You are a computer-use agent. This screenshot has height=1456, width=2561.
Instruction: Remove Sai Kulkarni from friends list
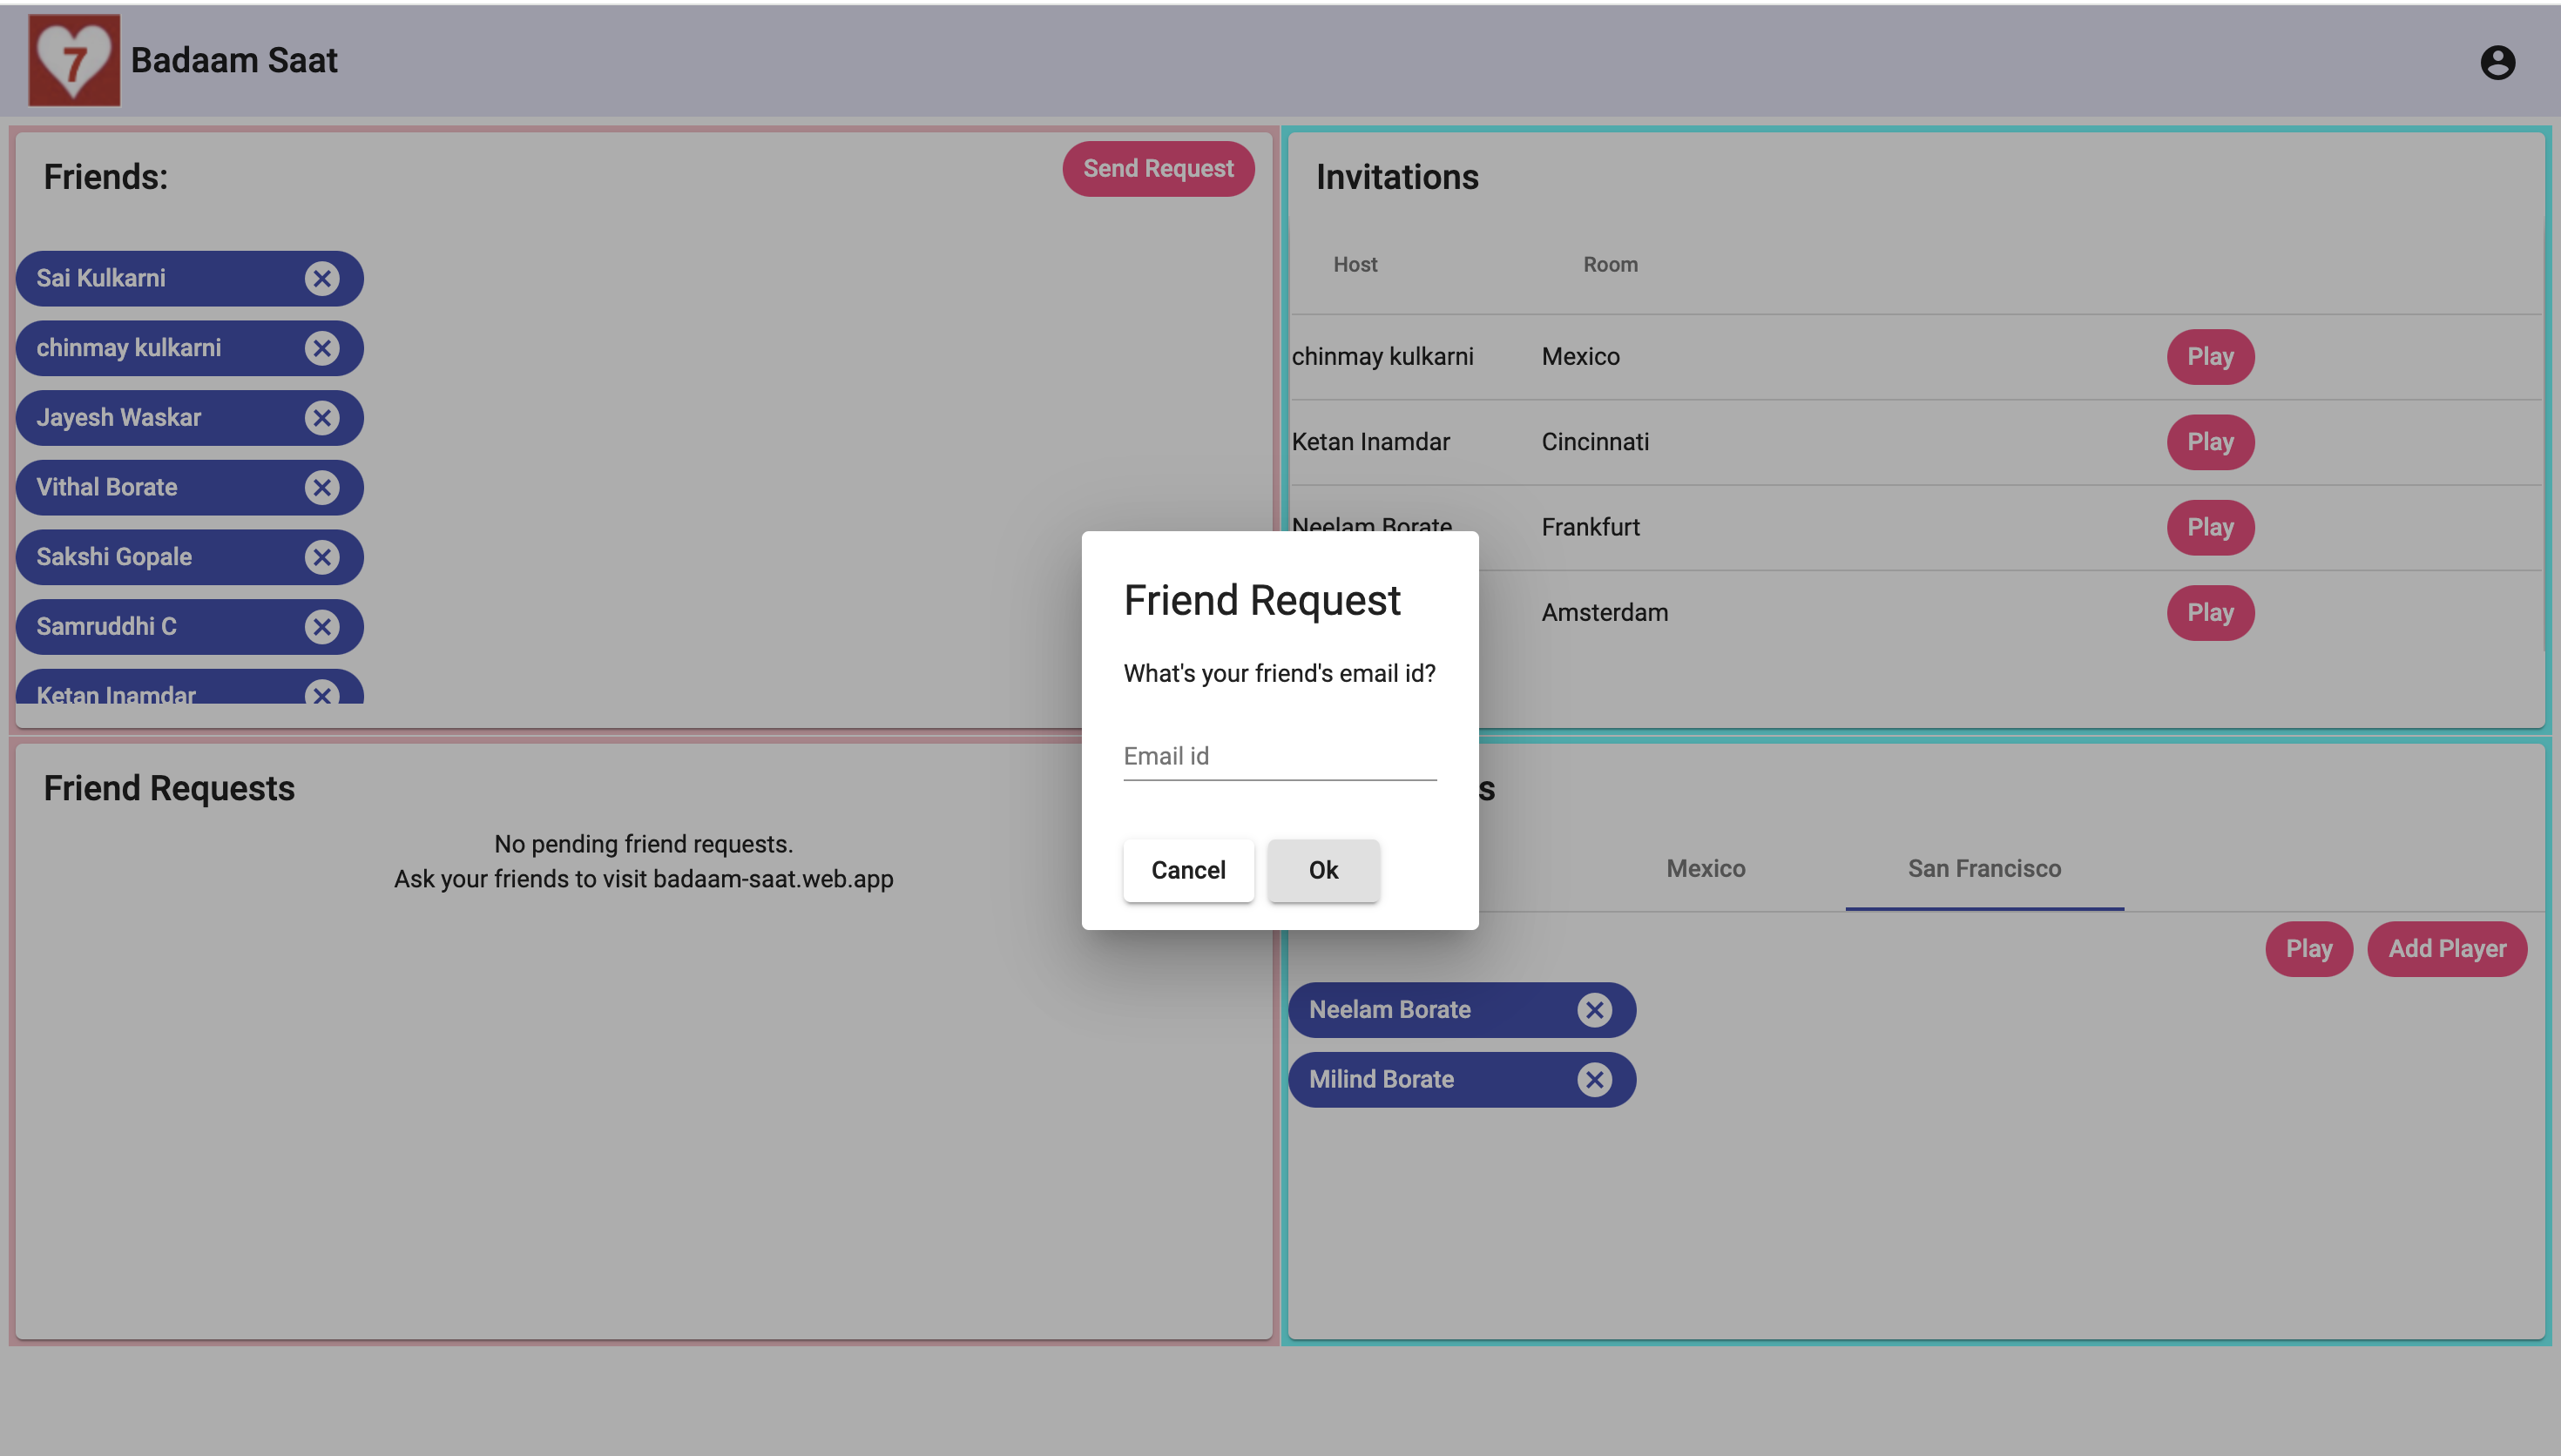322,278
